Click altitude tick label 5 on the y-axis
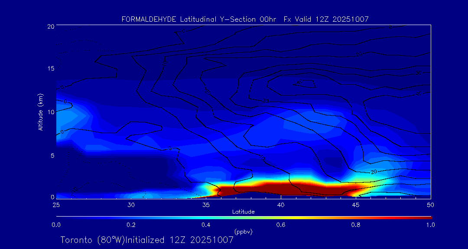 tap(51, 155)
